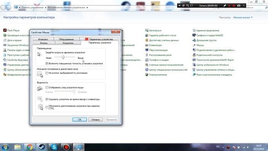Viewport: 268px width, 151px height.
Task: Open Дата и время item
Action: pos(13,40)
